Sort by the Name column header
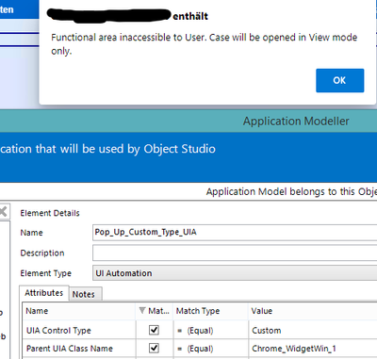The height and width of the screenshot is (359, 377). pos(79,311)
